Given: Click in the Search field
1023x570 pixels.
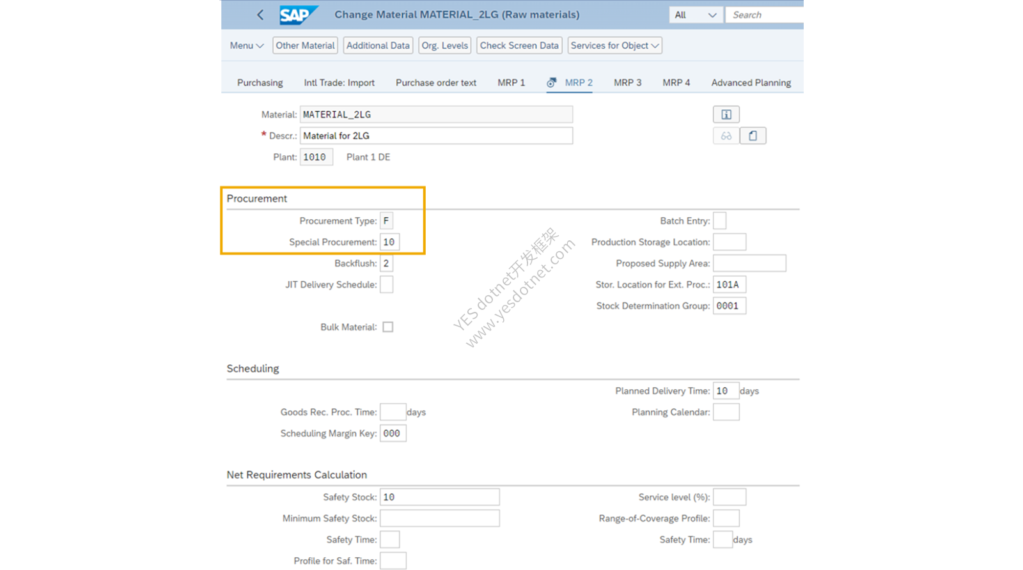Looking at the screenshot, I should pyautogui.click(x=765, y=15).
